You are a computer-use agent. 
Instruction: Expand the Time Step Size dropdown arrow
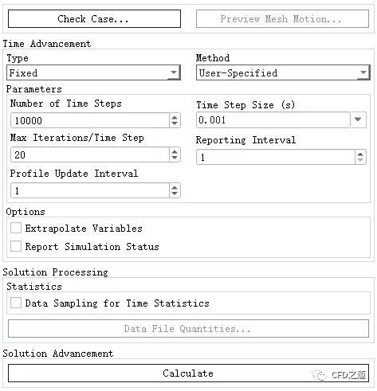point(358,119)
